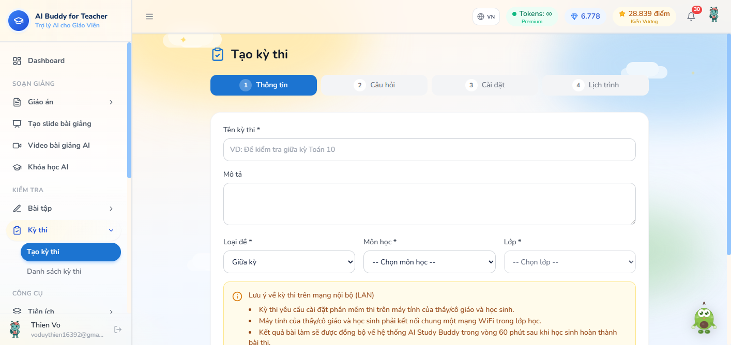
Task: Click the 6.778 gems balance
Action: pyautogui.click(x=585, y=17)
